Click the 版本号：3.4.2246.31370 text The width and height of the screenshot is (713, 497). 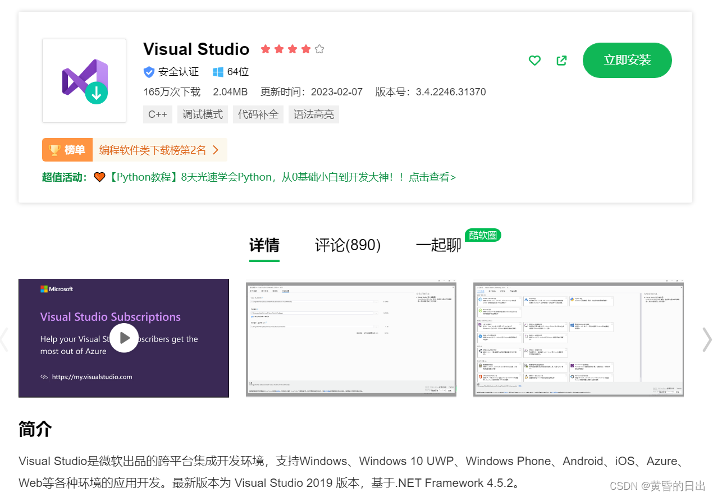[431, 92]
